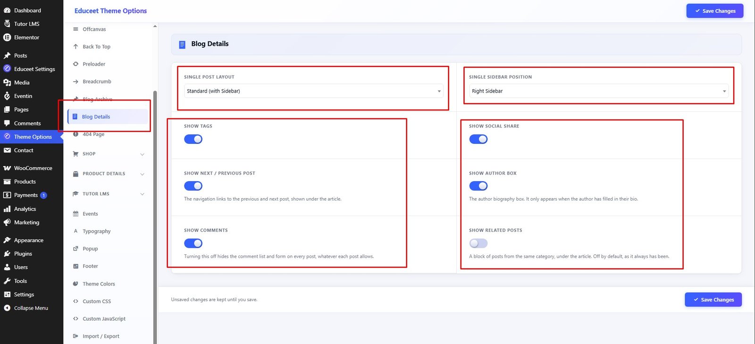Click the Posts pin icon
Screen dimensions: 755x344
click(x=7, y=56)
